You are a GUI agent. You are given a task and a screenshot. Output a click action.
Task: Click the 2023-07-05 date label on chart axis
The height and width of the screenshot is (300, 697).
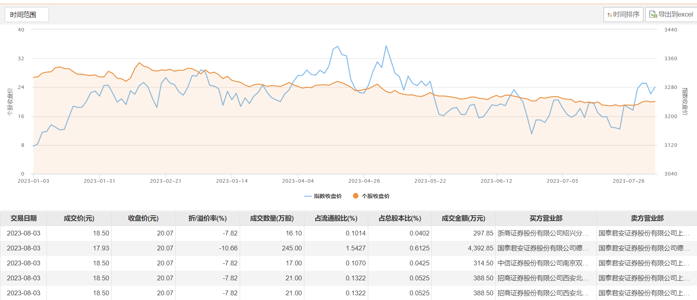pos(563,181)
